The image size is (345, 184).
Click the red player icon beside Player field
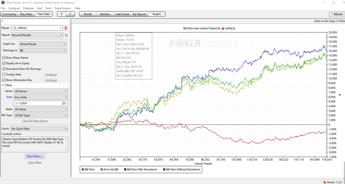click(66, 28)
